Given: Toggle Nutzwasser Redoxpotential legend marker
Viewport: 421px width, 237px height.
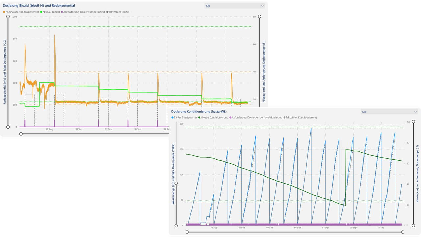Looking at the screenshot, I should click(4, 12).
